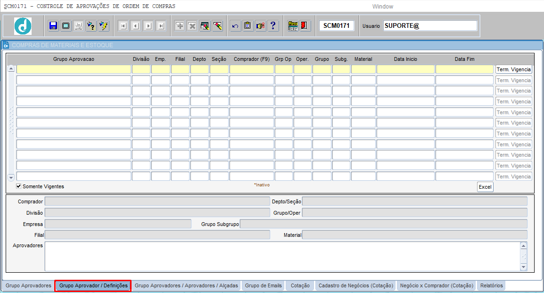This screenshot has width=544, height=293.
Task: Click the clipboard icon in toolbar
Action: (247, 25)
